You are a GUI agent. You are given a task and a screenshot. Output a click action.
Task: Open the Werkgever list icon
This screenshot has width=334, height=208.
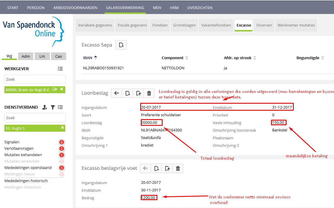60,69
